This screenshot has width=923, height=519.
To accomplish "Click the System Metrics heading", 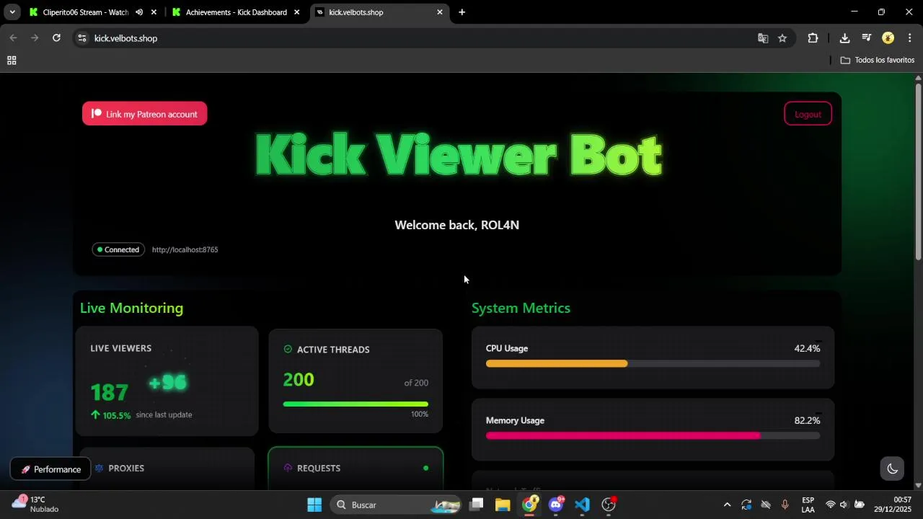I will tap(521, 308).
